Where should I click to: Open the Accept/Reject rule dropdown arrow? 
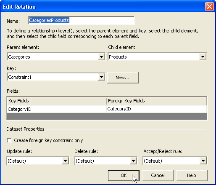pos(203,161)
